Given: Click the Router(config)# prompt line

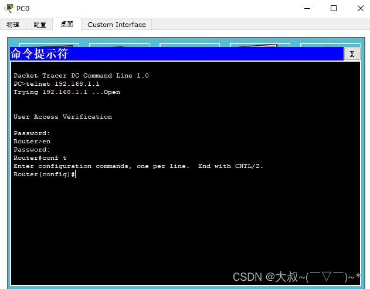Looking at the screenshot, I should (45, 174).
